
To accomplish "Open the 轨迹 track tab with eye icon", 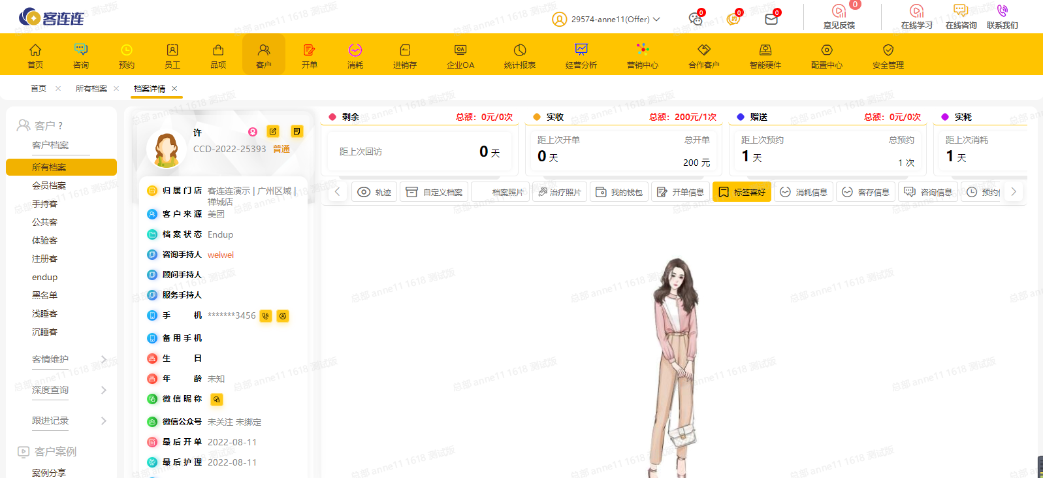I will [x=374, y=192].
